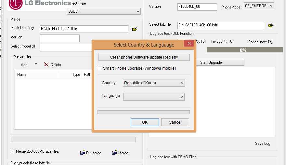Click the Try count value 0
The width and height of the screenshot is (286, 165).
[x=231, y=41]
